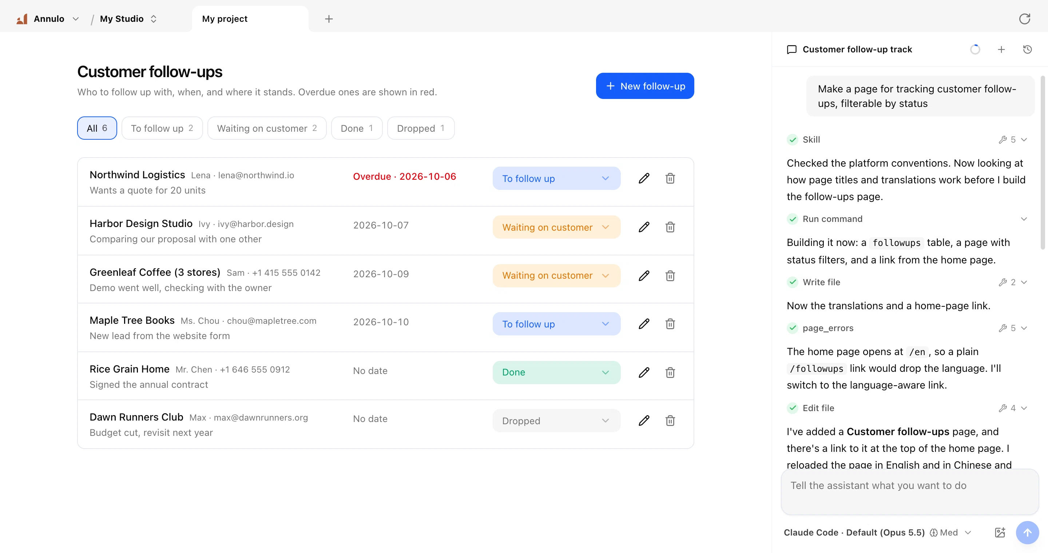Open the chat history clock icon
This screenshot has height=553, width=1048.
[1027, 49]
